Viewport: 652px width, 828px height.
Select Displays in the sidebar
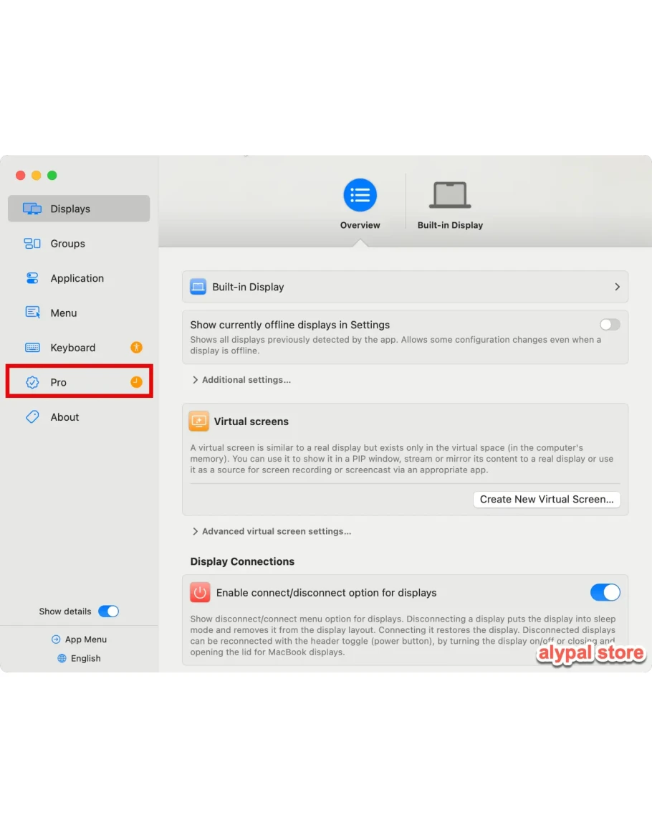(x=79, y=209)
